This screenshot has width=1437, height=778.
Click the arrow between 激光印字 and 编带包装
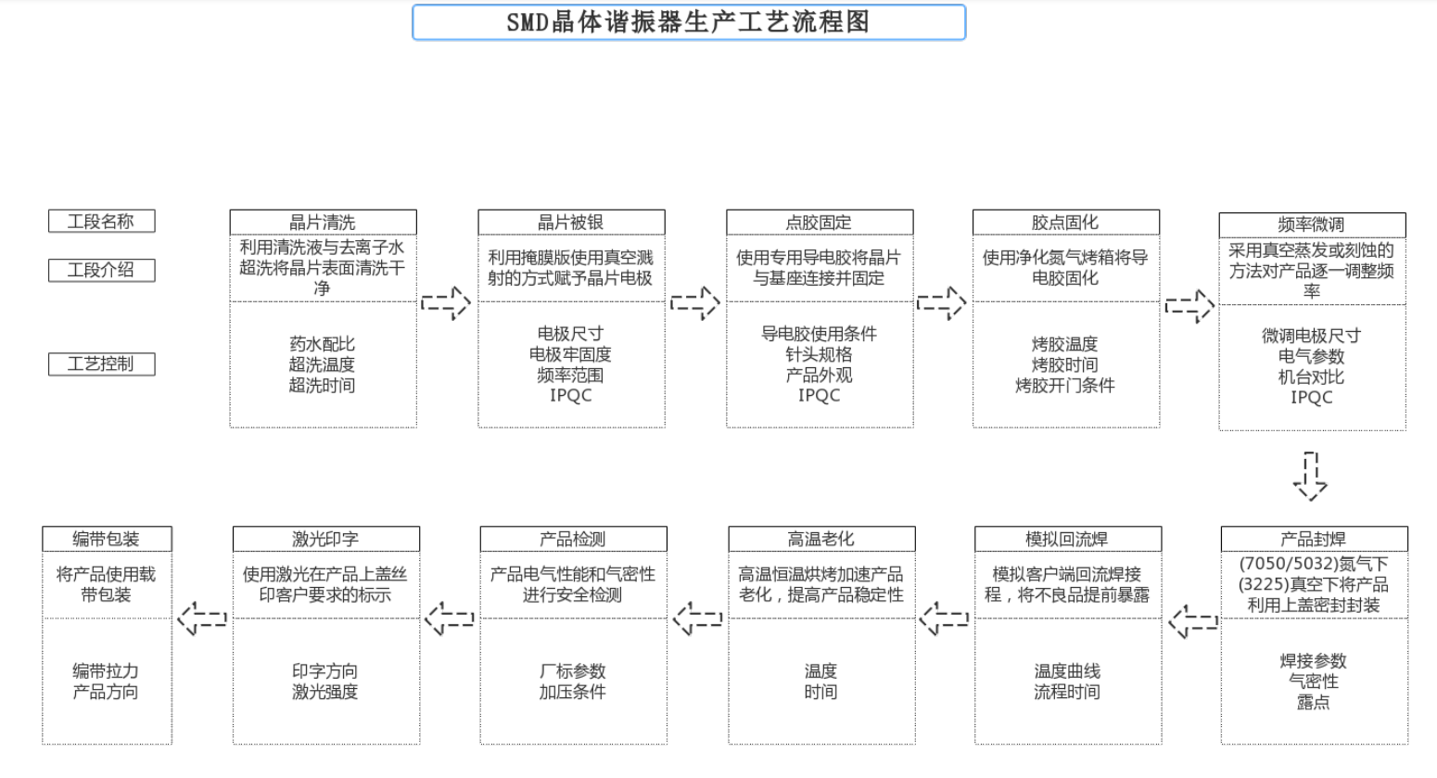pyautogui.click(x=200, y=619)
